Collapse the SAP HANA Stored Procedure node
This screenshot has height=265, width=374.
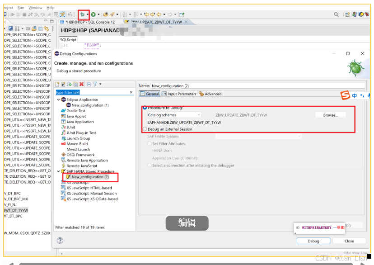pyautogui.click(x=58, y=171)
